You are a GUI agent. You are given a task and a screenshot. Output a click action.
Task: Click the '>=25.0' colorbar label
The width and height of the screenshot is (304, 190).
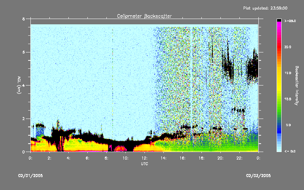290,21
